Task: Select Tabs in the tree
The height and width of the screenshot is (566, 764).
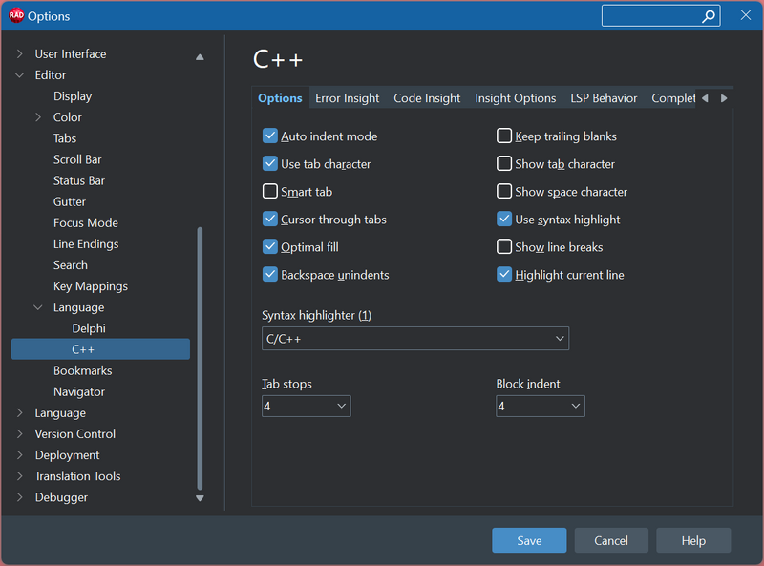Action: 65,138
